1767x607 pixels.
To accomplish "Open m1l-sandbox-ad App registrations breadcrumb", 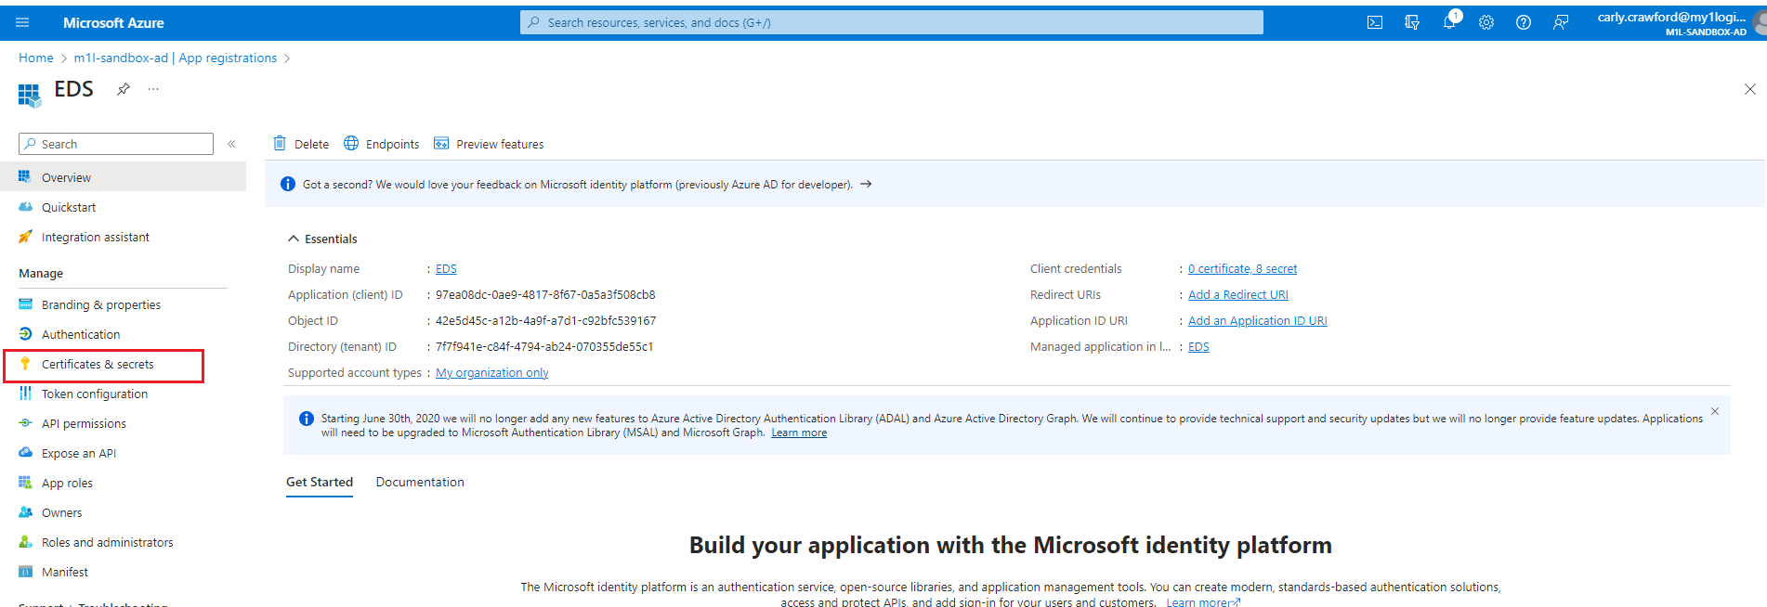I will [x=176, y=58].
